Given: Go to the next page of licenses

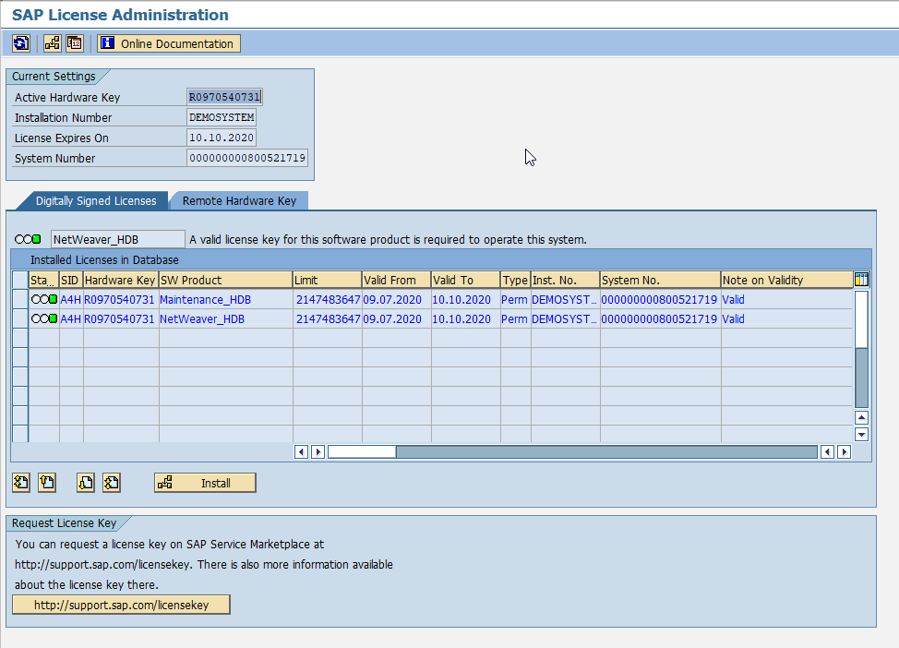Looking at the screenshot, I should [86, 483].
